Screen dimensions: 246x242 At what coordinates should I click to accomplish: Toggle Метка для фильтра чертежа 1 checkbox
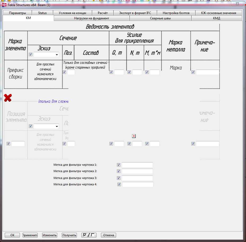tap(118, 165)
